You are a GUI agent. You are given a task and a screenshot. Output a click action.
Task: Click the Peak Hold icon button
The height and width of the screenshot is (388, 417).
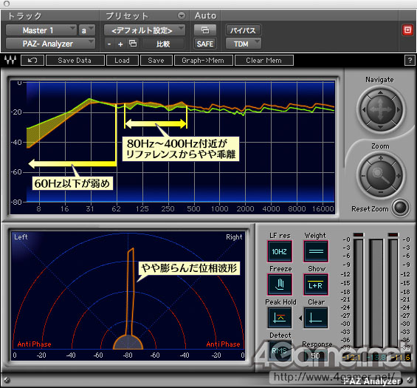tap(280, 318)
